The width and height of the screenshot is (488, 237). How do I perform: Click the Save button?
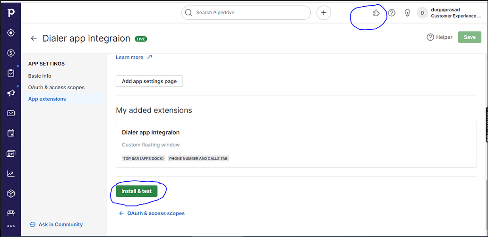pyautogui.click(x=470, y=37)
